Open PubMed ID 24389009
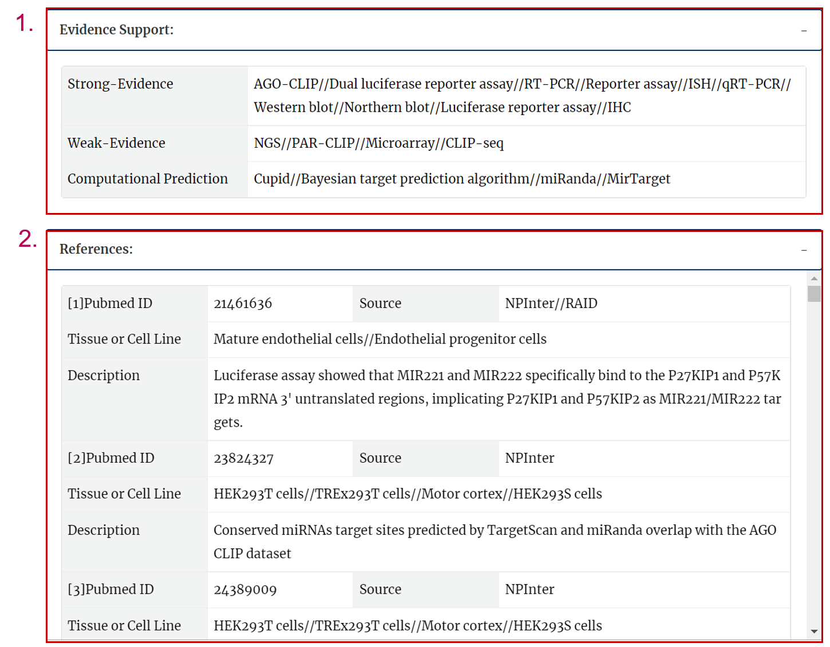This screenshot has width=830, height=647. [245, 590]
